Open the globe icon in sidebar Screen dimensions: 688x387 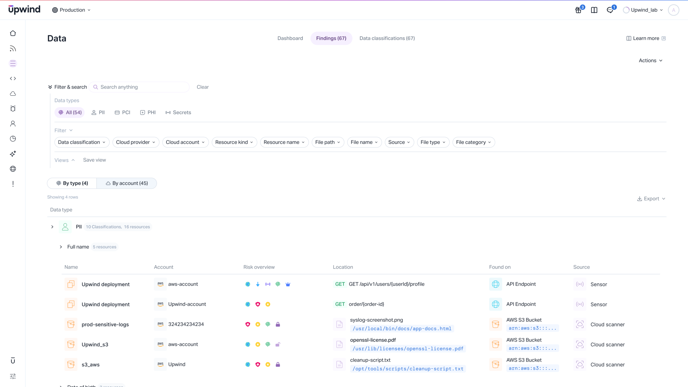pyautogui.click(x=13, y=169)
